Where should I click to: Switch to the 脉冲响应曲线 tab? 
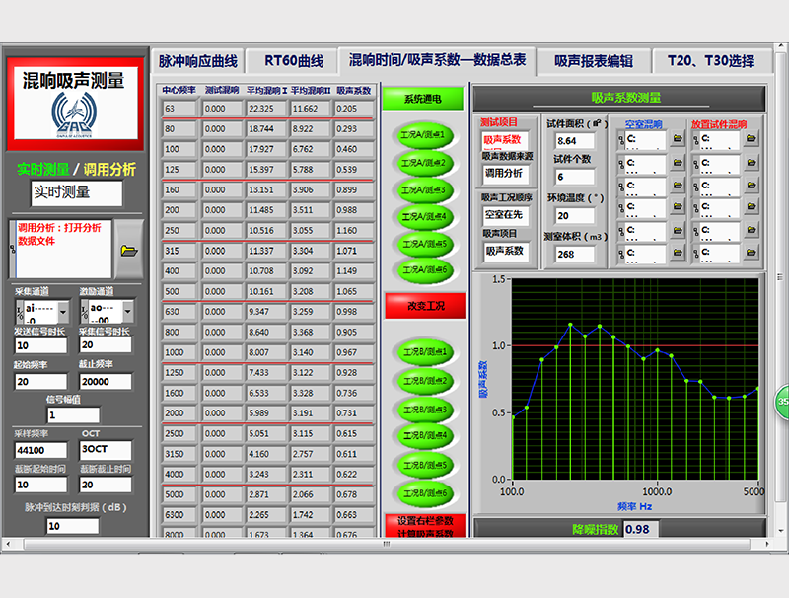198,61
